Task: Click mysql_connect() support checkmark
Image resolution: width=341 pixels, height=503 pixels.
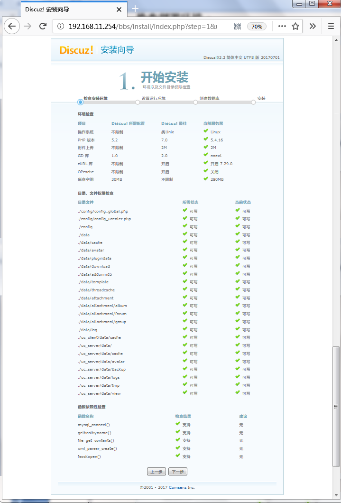Action: (x=178, y=423)
